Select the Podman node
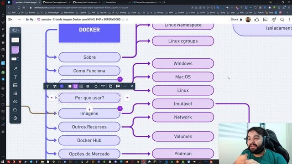Viewport: 292px width, 164px height. point(183,154)
